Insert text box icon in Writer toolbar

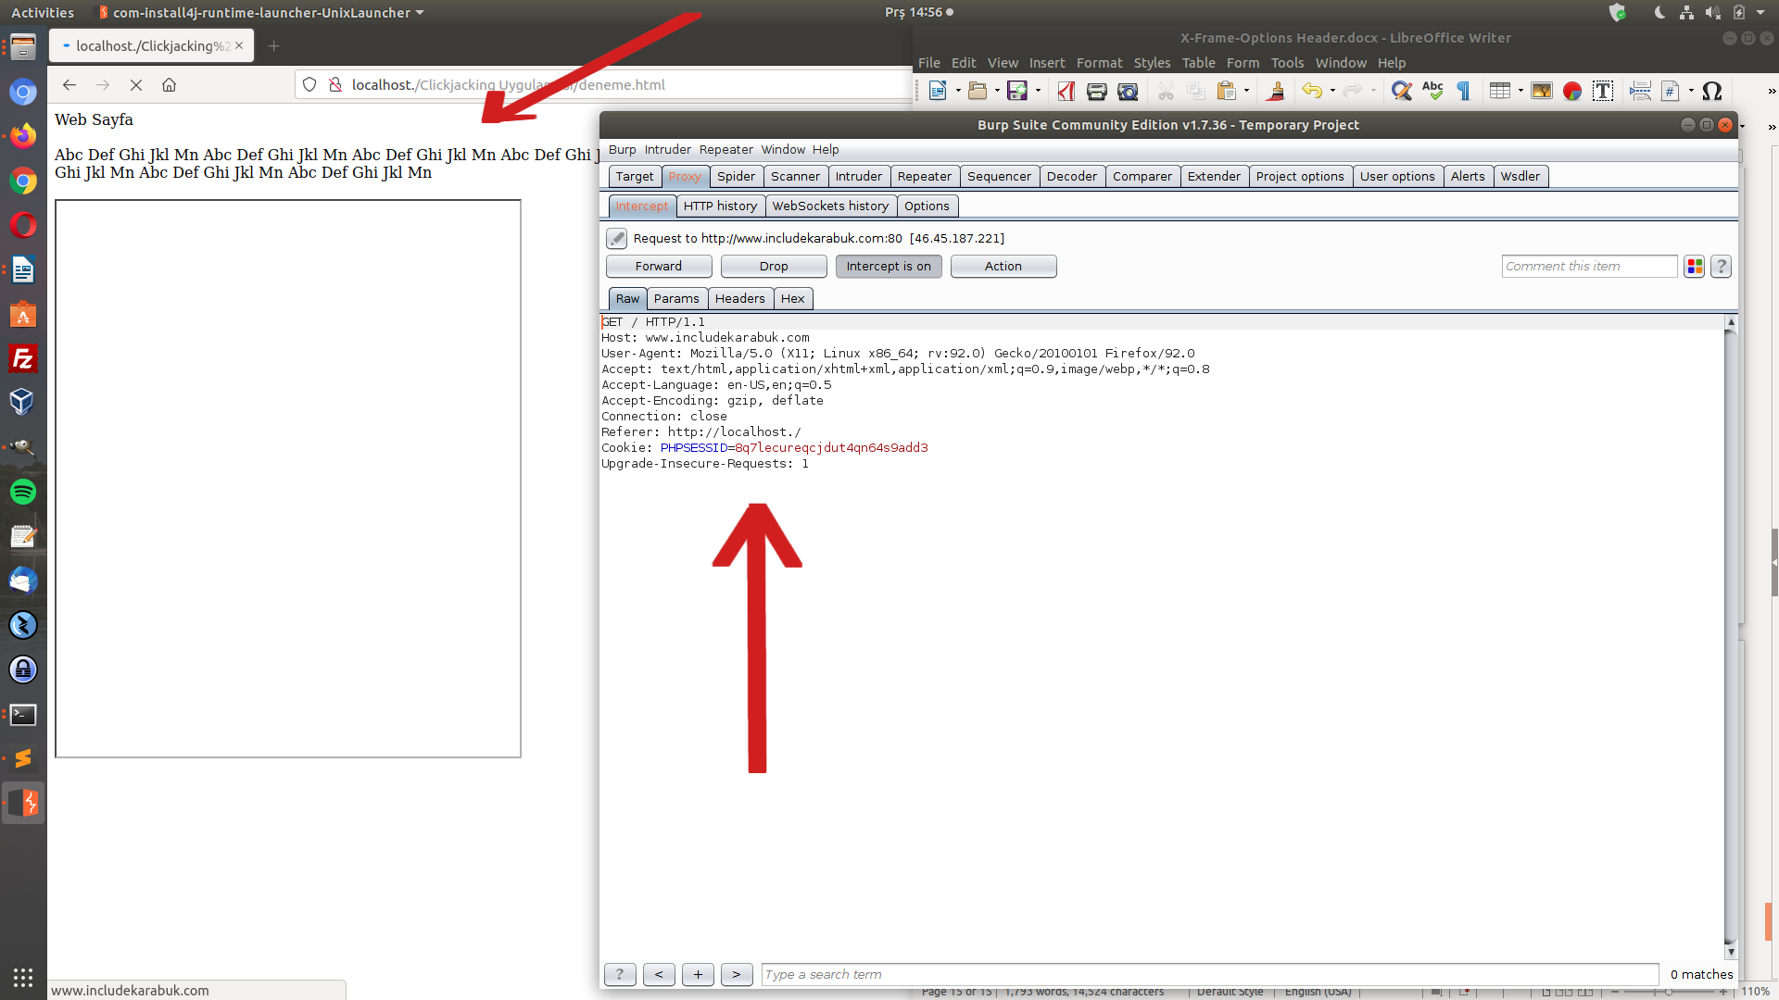1603,91
